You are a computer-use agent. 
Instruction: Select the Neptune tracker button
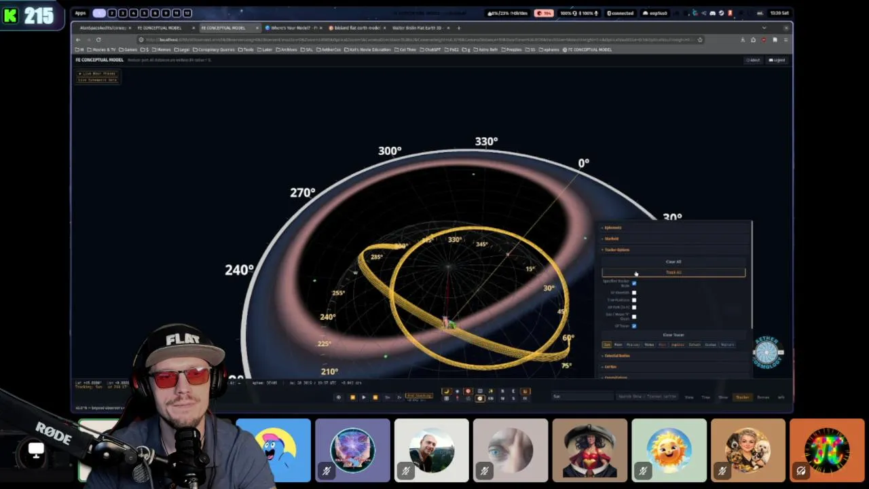click(727, 344)
